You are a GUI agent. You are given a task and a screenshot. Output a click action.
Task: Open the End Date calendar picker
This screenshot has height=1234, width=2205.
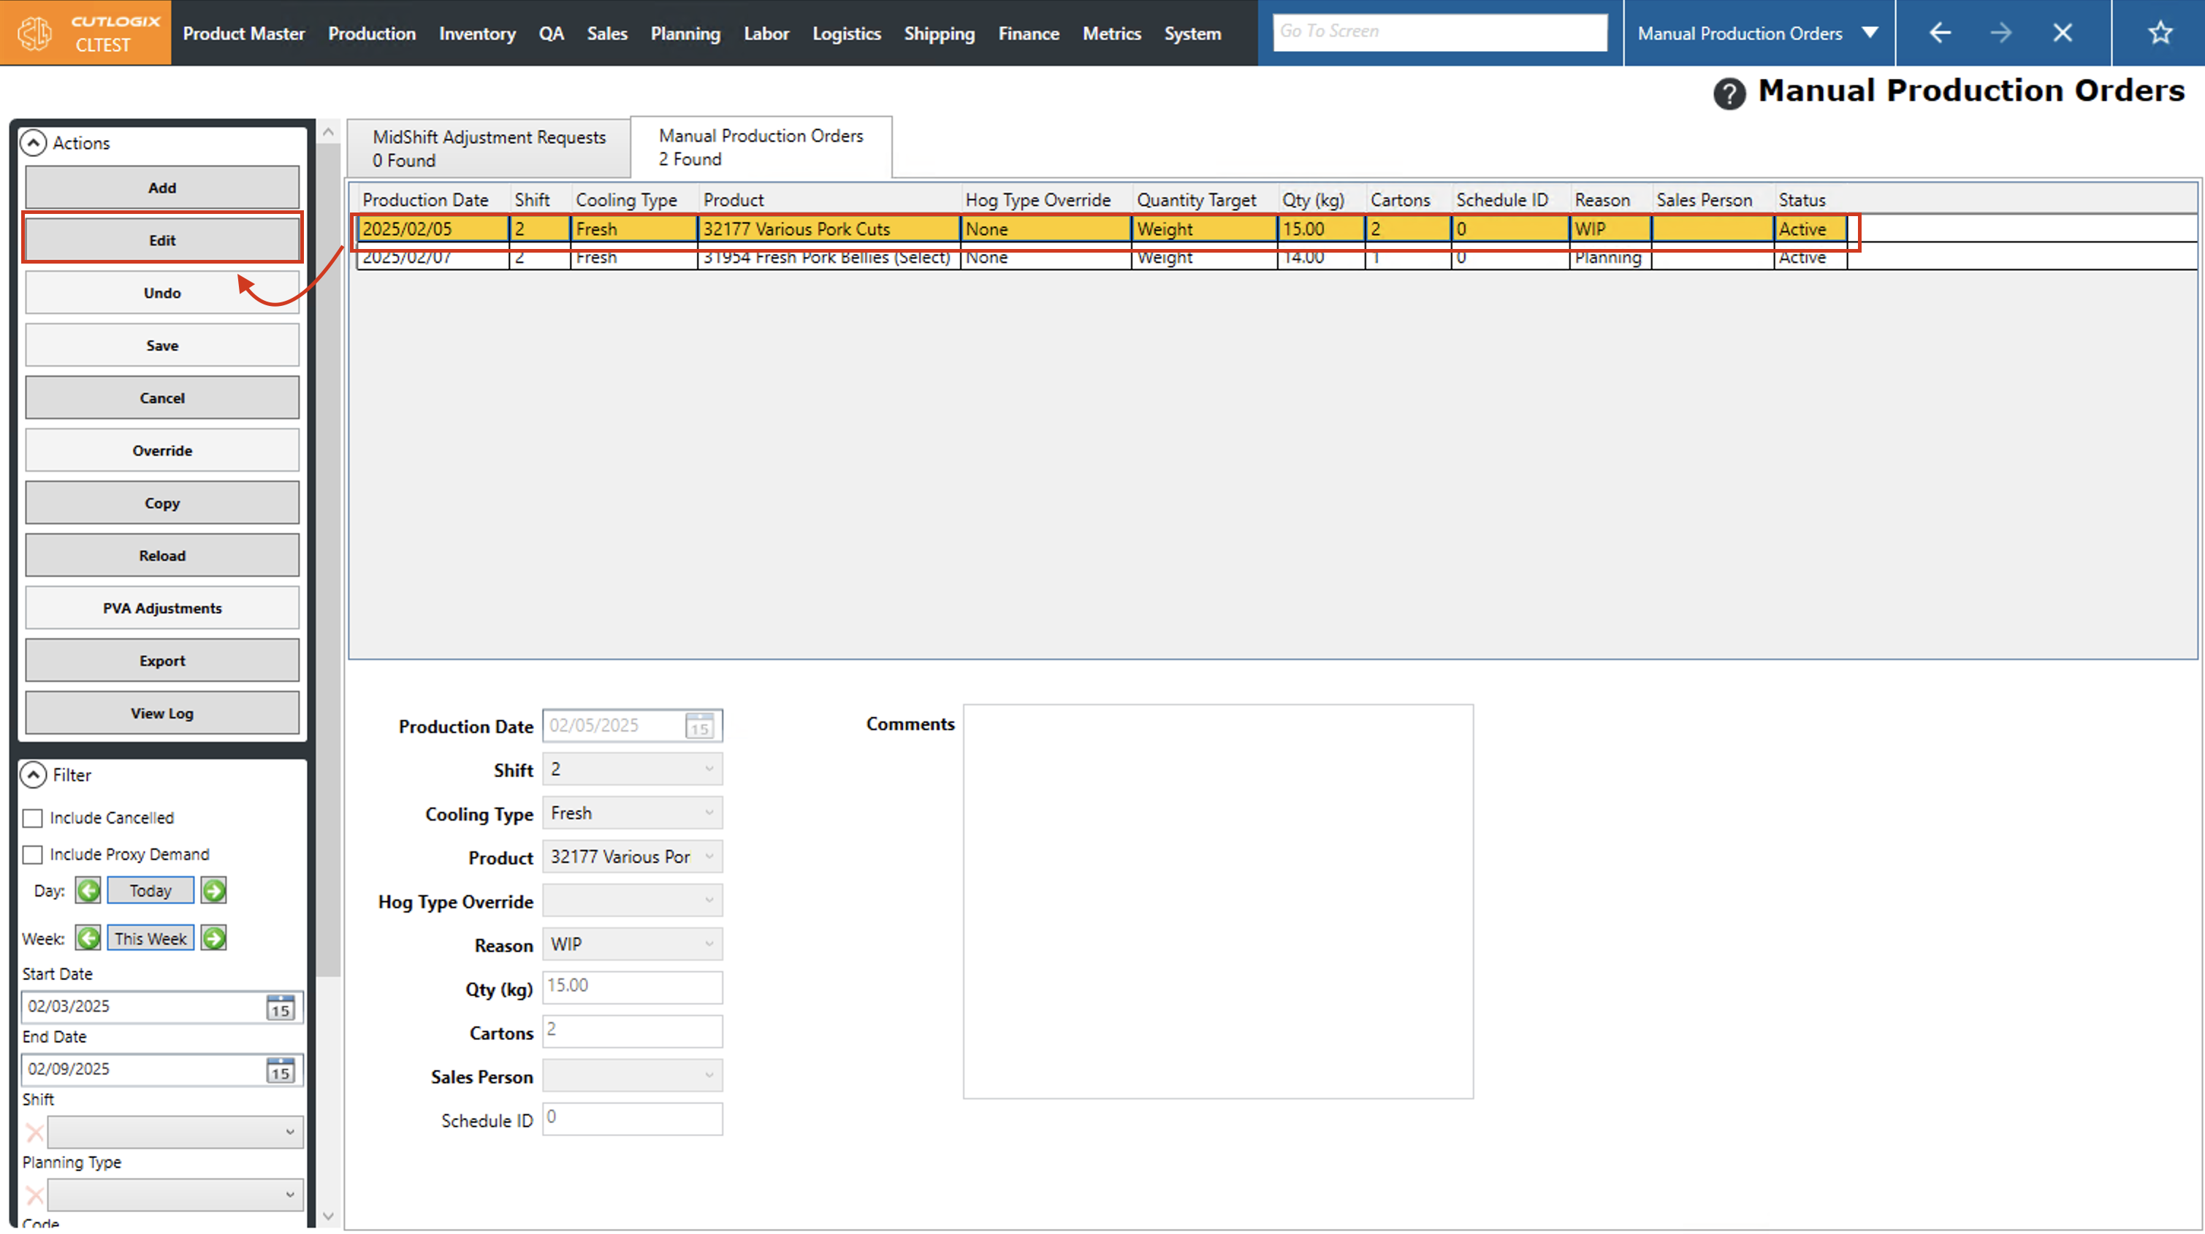coord(280,1070)
